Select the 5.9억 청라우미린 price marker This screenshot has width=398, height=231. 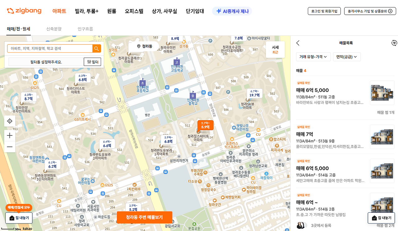coord(175,38)
